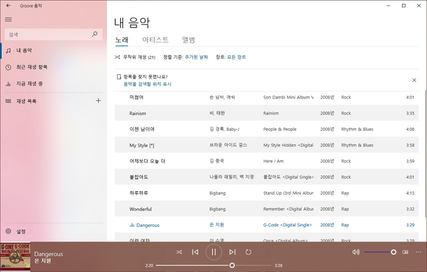
Task: Click the now-playing album art thumbnail
Action: pyautogui.click(x=15, y=257)
